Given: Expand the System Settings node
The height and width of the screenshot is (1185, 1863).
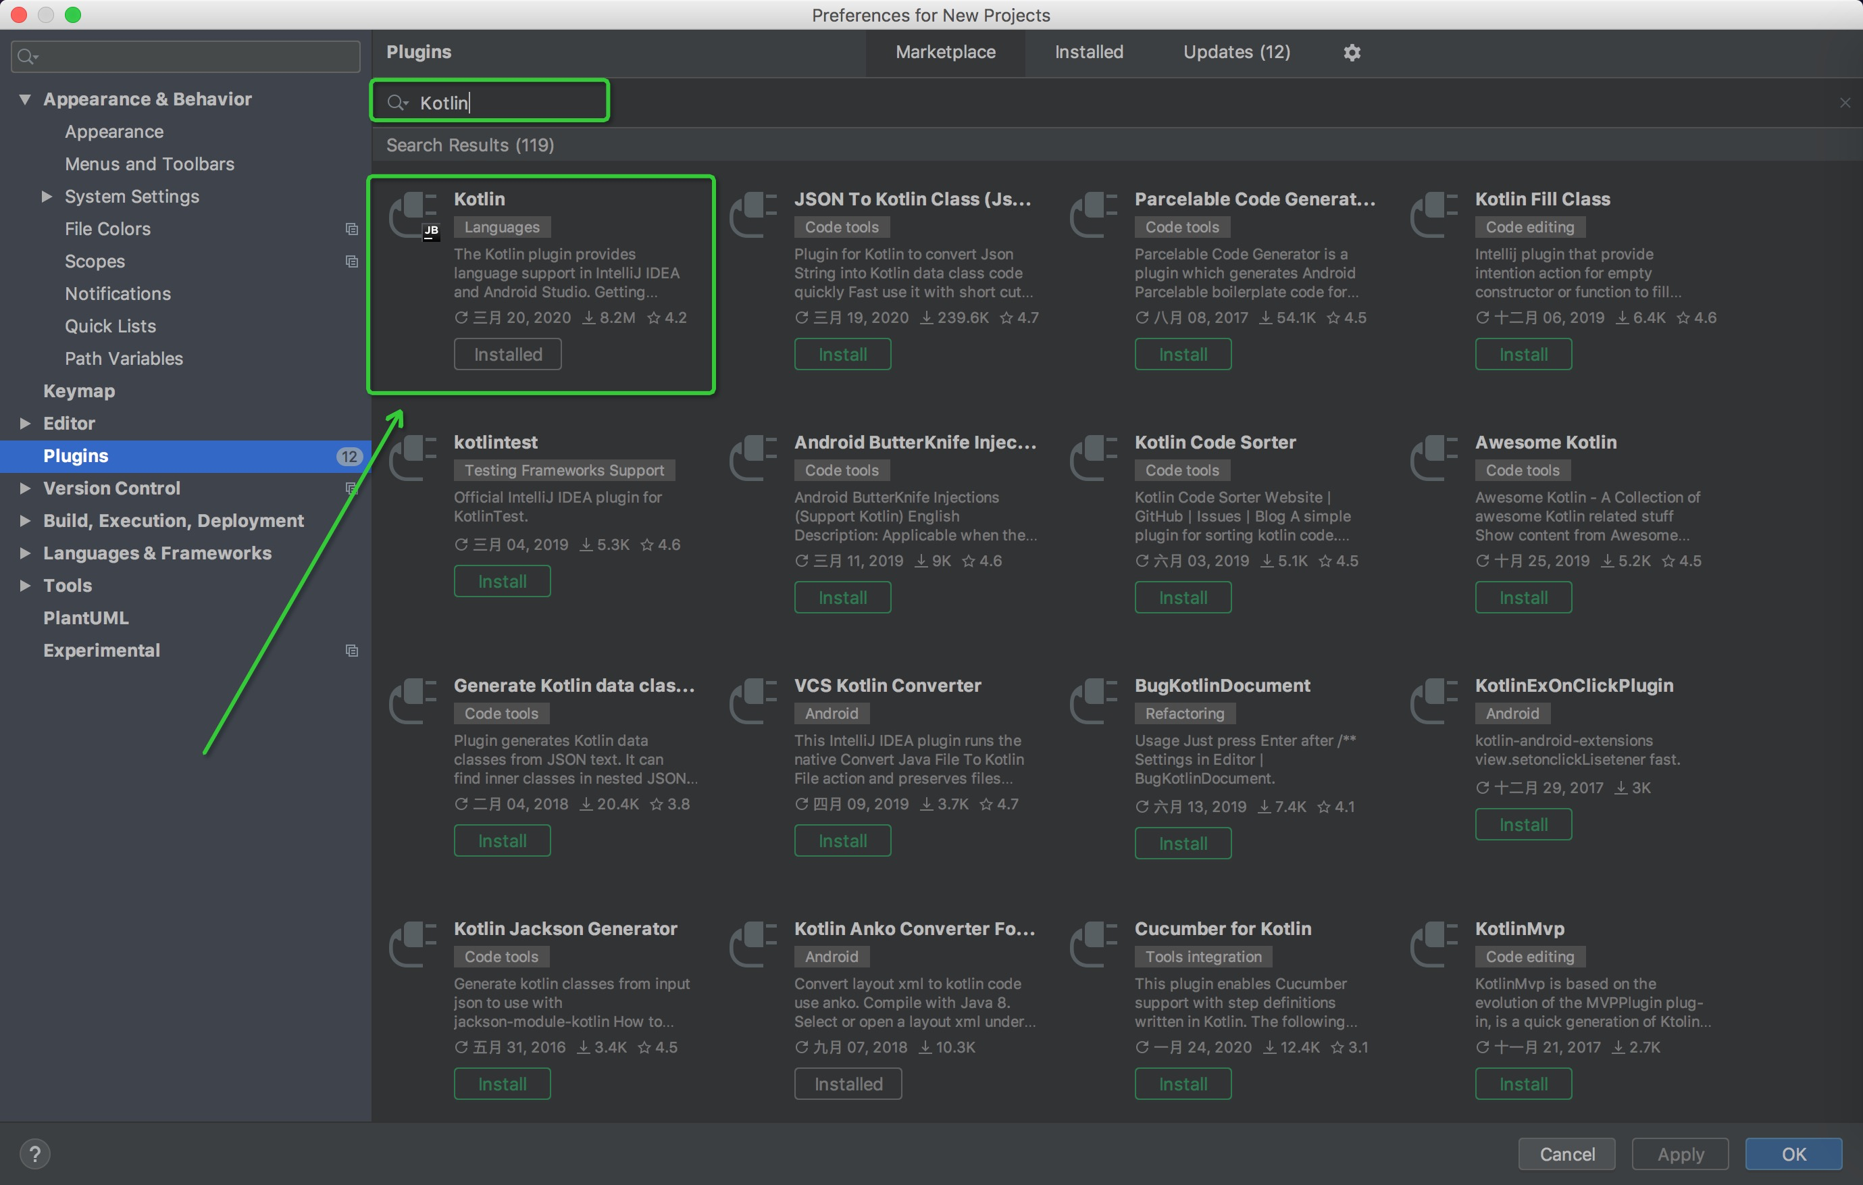Looking at the screenshot, I should click(47, 197).
